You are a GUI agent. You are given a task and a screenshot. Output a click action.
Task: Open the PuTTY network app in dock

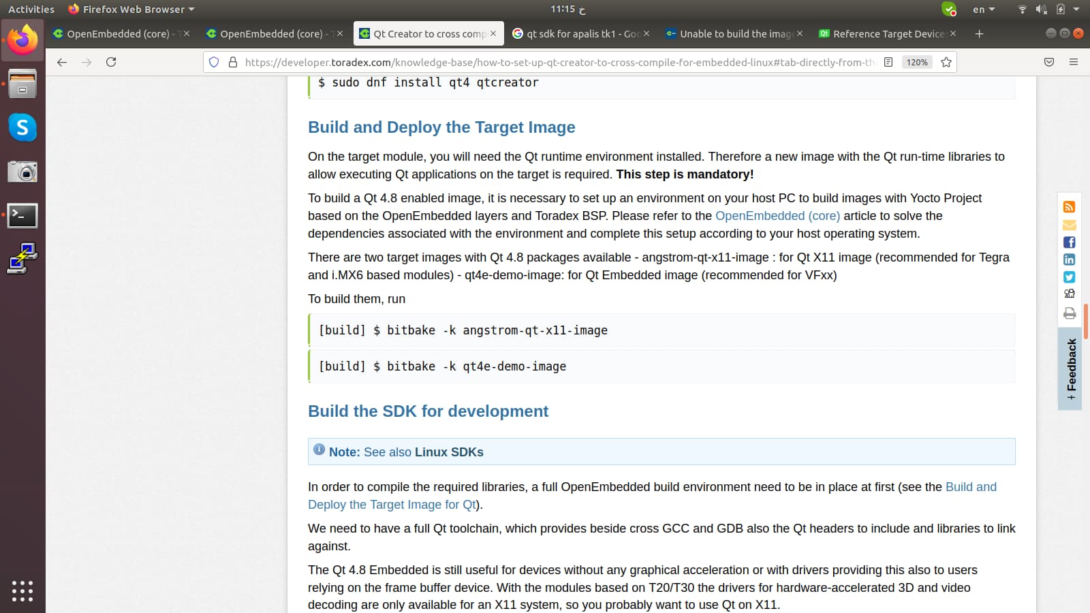(x=22, y=259)
